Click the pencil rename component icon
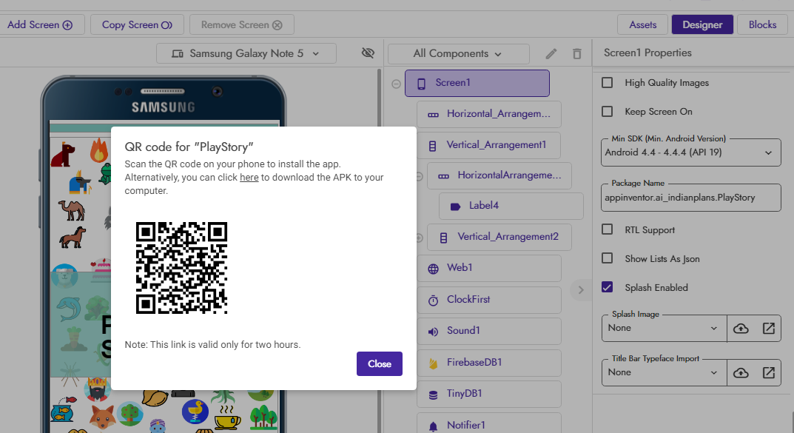794x433 pixels. pos(551,53)
